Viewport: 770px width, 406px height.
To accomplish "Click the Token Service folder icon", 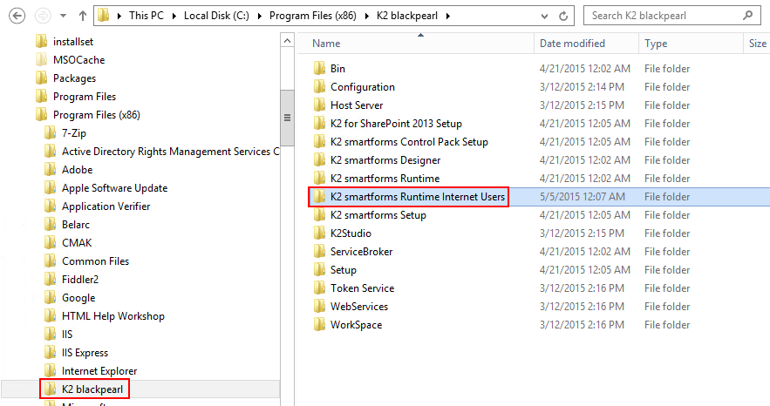I will point(319,288).
